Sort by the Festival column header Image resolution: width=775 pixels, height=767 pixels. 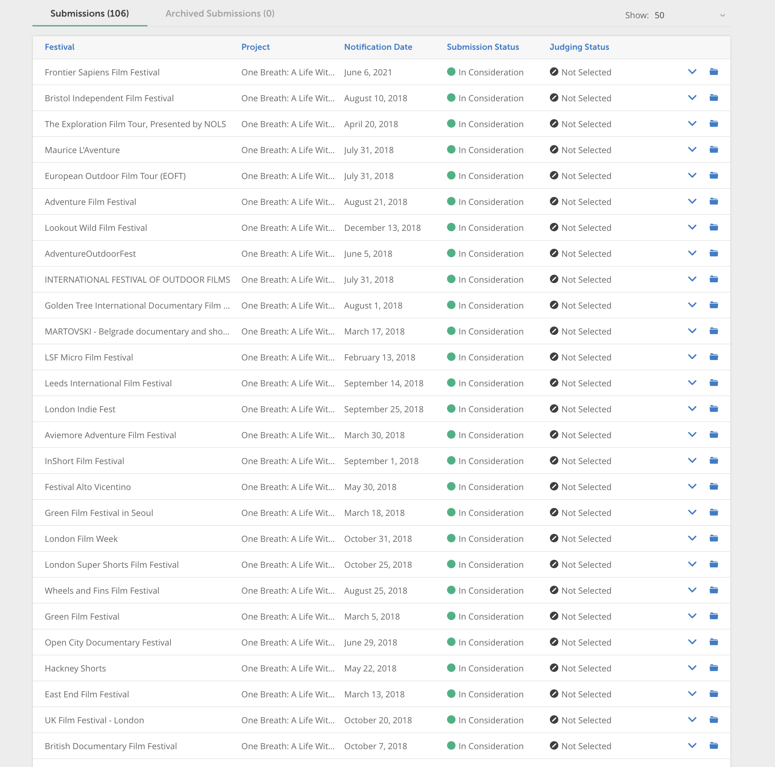(x=60, y=47)
